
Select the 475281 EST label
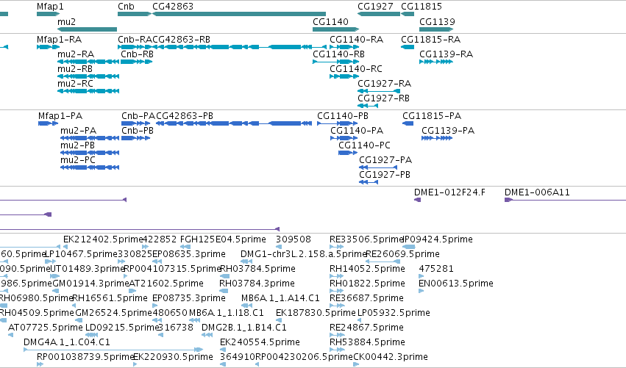tap(435, 269)
